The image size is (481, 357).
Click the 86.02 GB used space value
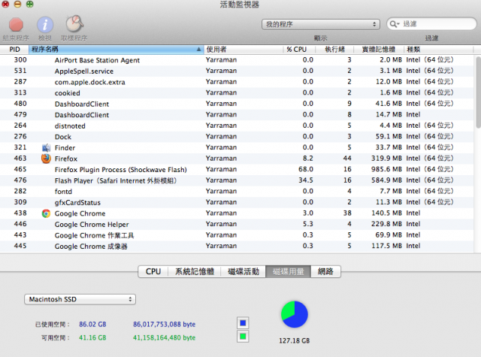coord(92,324)
